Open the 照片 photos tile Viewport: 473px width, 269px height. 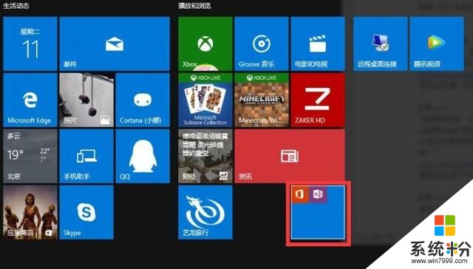[x=86, y=100]
